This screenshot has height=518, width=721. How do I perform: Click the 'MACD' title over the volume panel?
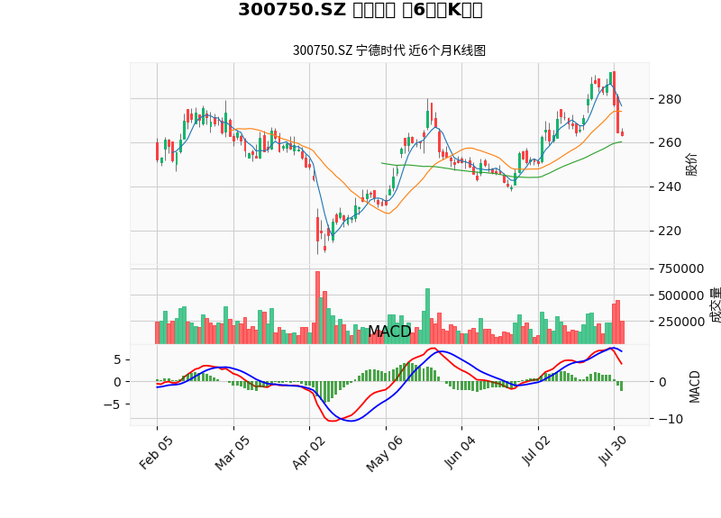(389, 332)
